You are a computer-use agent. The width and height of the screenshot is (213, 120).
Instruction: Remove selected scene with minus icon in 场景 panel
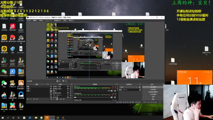coord(31,99)
